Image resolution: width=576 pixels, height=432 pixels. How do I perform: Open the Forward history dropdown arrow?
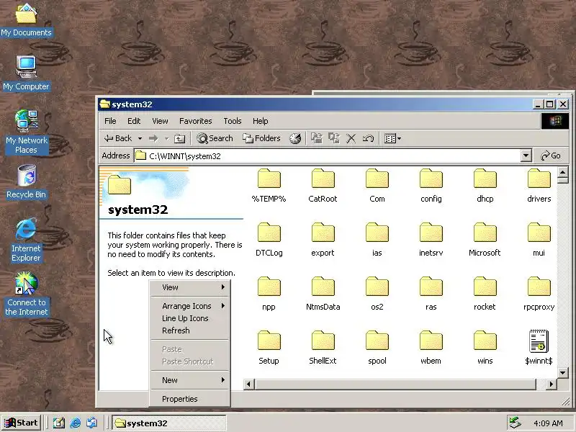click(167, 138)
